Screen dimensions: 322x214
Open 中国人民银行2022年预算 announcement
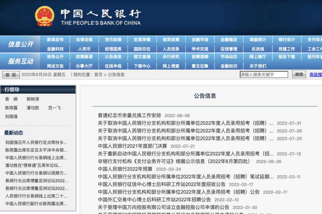125,169
